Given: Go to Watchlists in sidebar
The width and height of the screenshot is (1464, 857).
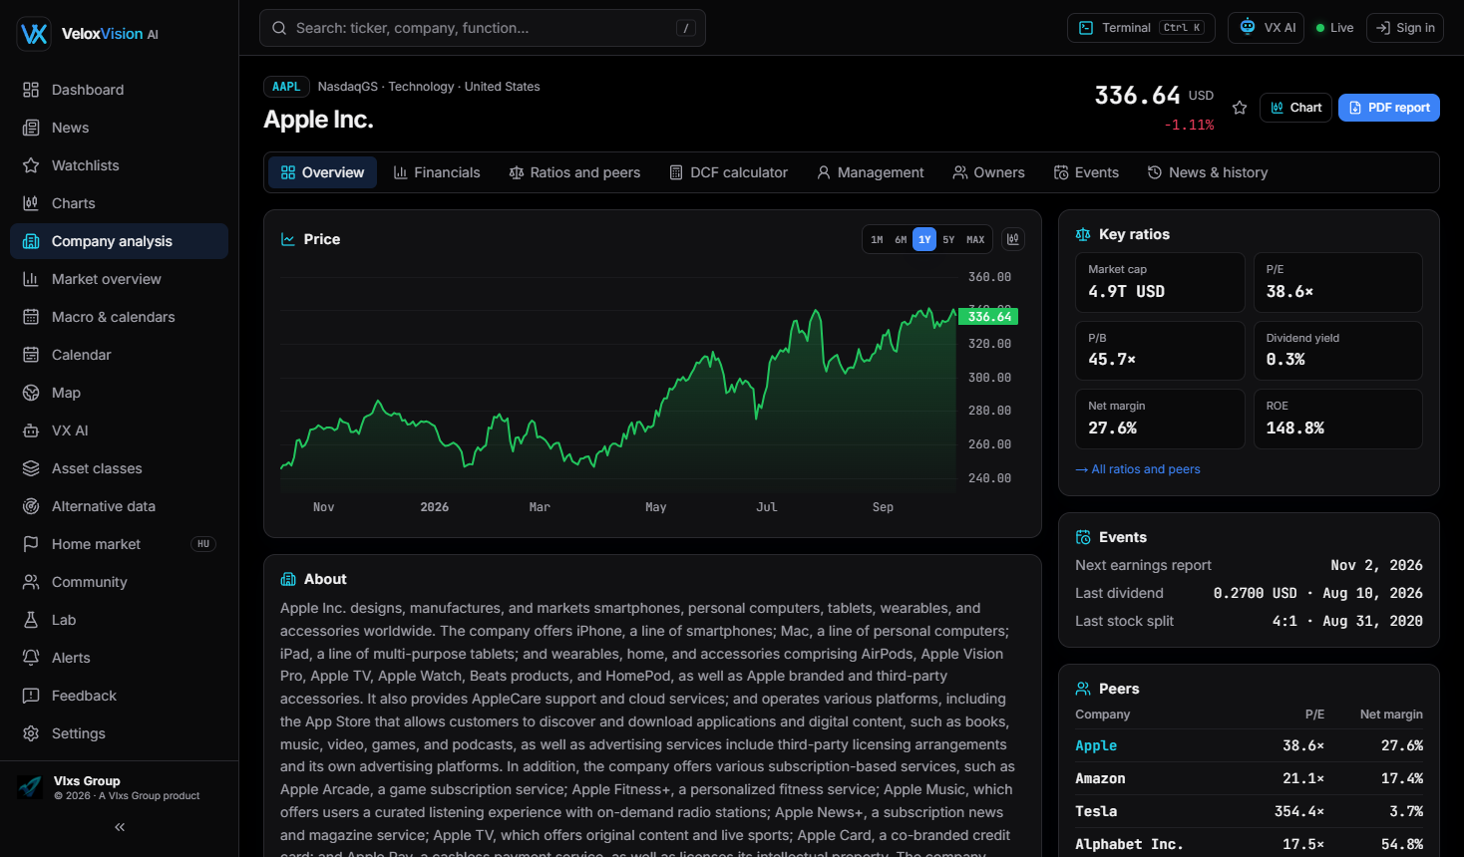Looking at the screenshot, I should tap(119, 165).
